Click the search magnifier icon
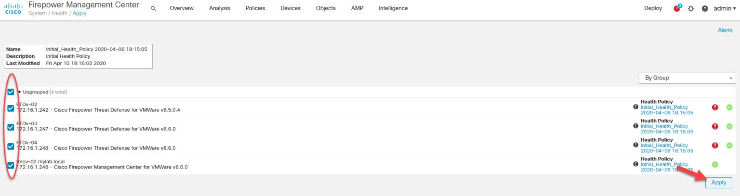 (x=153, y=8)
